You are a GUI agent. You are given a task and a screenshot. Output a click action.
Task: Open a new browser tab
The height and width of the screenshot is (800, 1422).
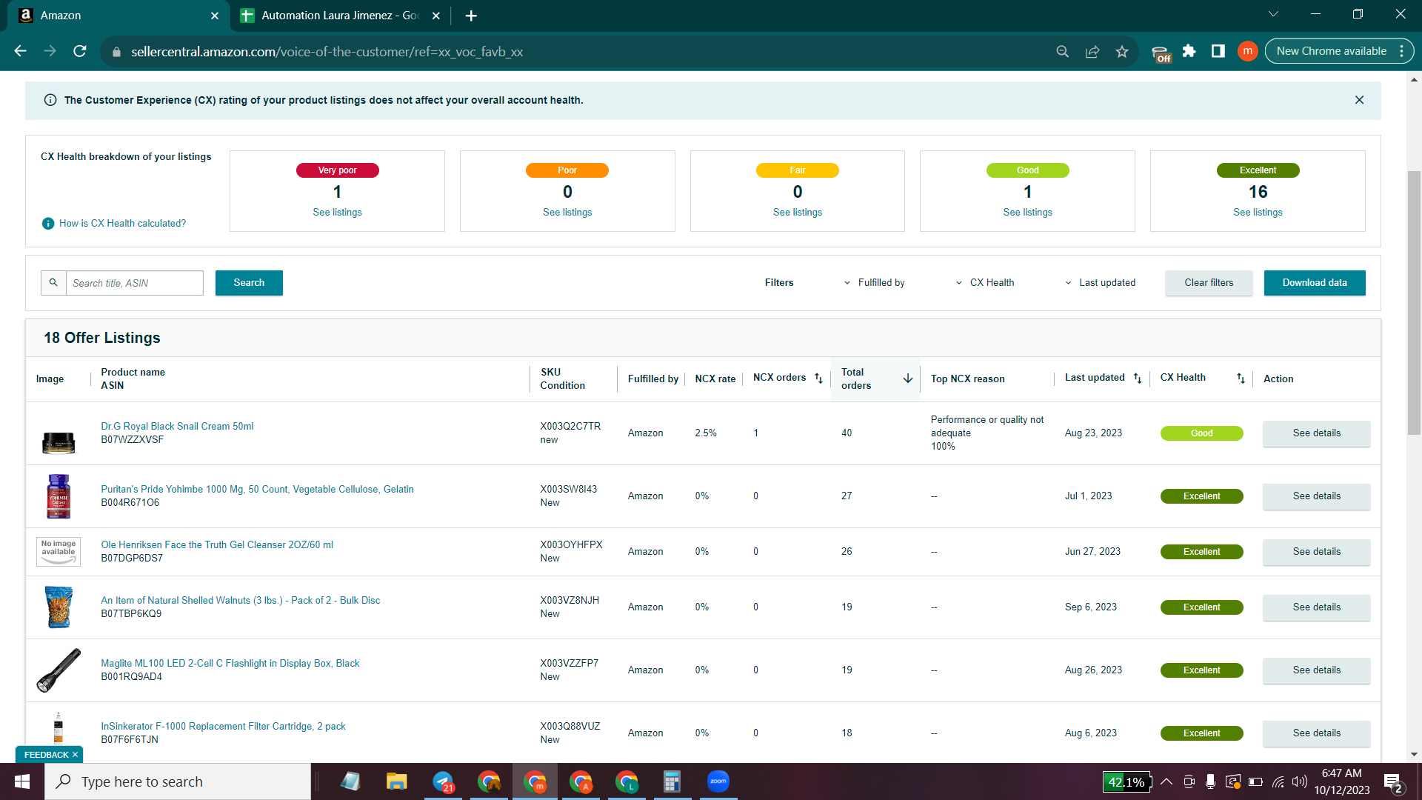[471, 16]
